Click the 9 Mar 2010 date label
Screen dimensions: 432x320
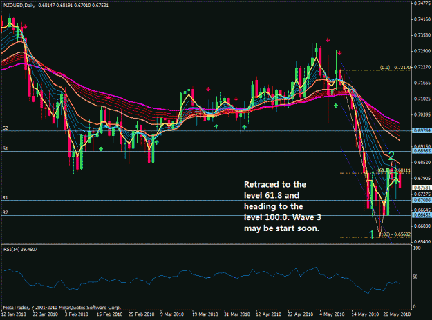(172, 314)
